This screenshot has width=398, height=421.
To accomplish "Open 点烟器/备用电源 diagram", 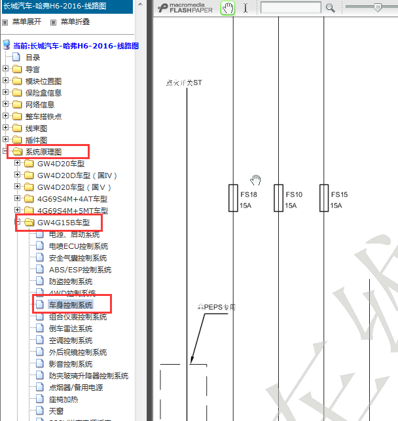I will click(76, 388).
